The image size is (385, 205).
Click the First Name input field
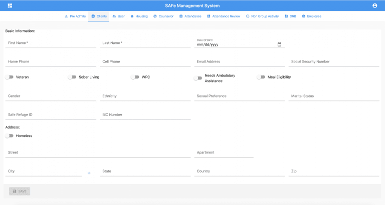50,43
